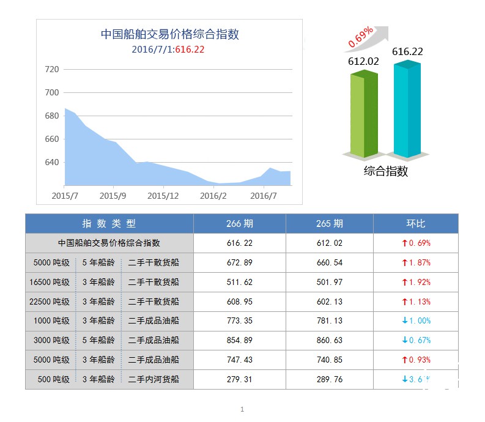This screenshot has width=485, height=422.
Task: Click the 综合指数 caption under bars
Action: (x=386, y=171)
